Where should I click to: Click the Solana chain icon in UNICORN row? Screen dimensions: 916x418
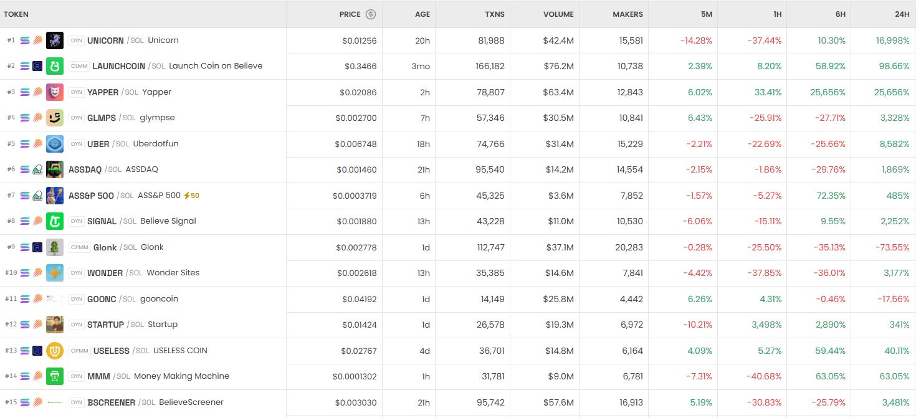25,40
